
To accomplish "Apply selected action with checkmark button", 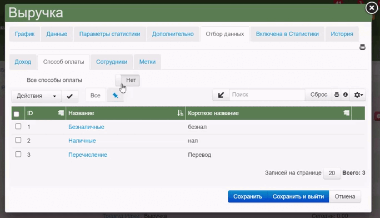I will (x=69, y=96).
